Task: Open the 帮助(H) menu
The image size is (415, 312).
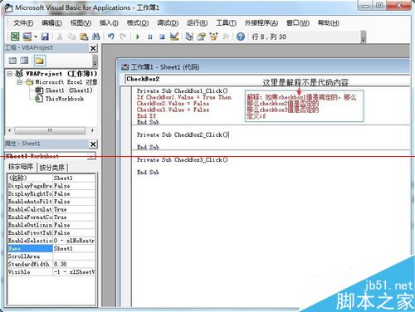Action: [329, 23]
